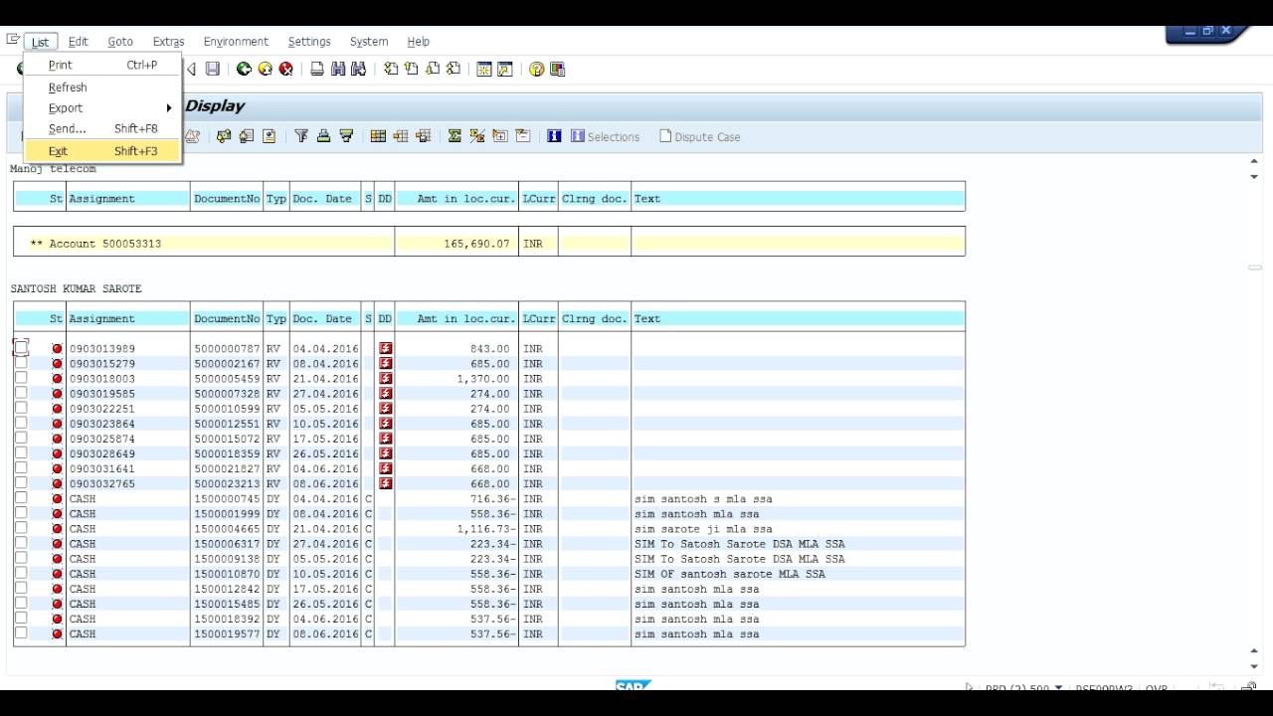Viewport: 1273px width, 716px height.
Task: Open the System menu
Action: (x=369, y=42)
